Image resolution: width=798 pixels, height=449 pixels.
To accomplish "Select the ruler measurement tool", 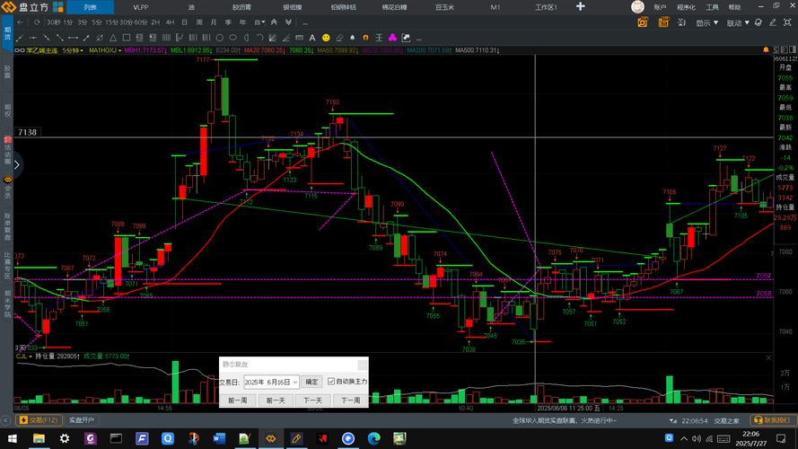I will point(299,38).
